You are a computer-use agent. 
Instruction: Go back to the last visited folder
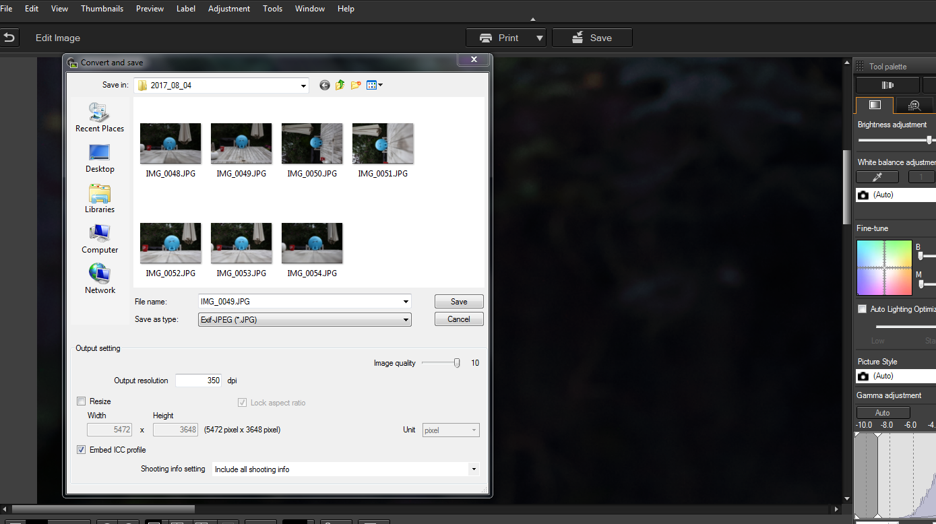click(325, 86)
